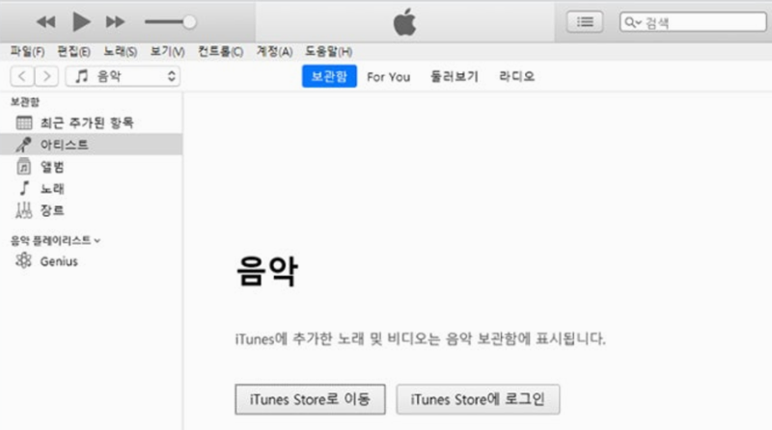
Task: Click the note icon beside 노래
Action: tap(23, 188)
